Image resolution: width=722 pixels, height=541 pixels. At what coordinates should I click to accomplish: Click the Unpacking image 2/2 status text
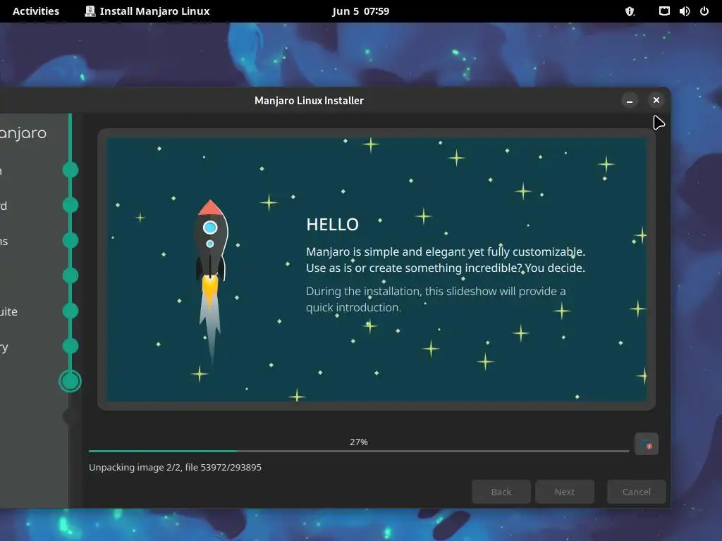click(175, 467)
